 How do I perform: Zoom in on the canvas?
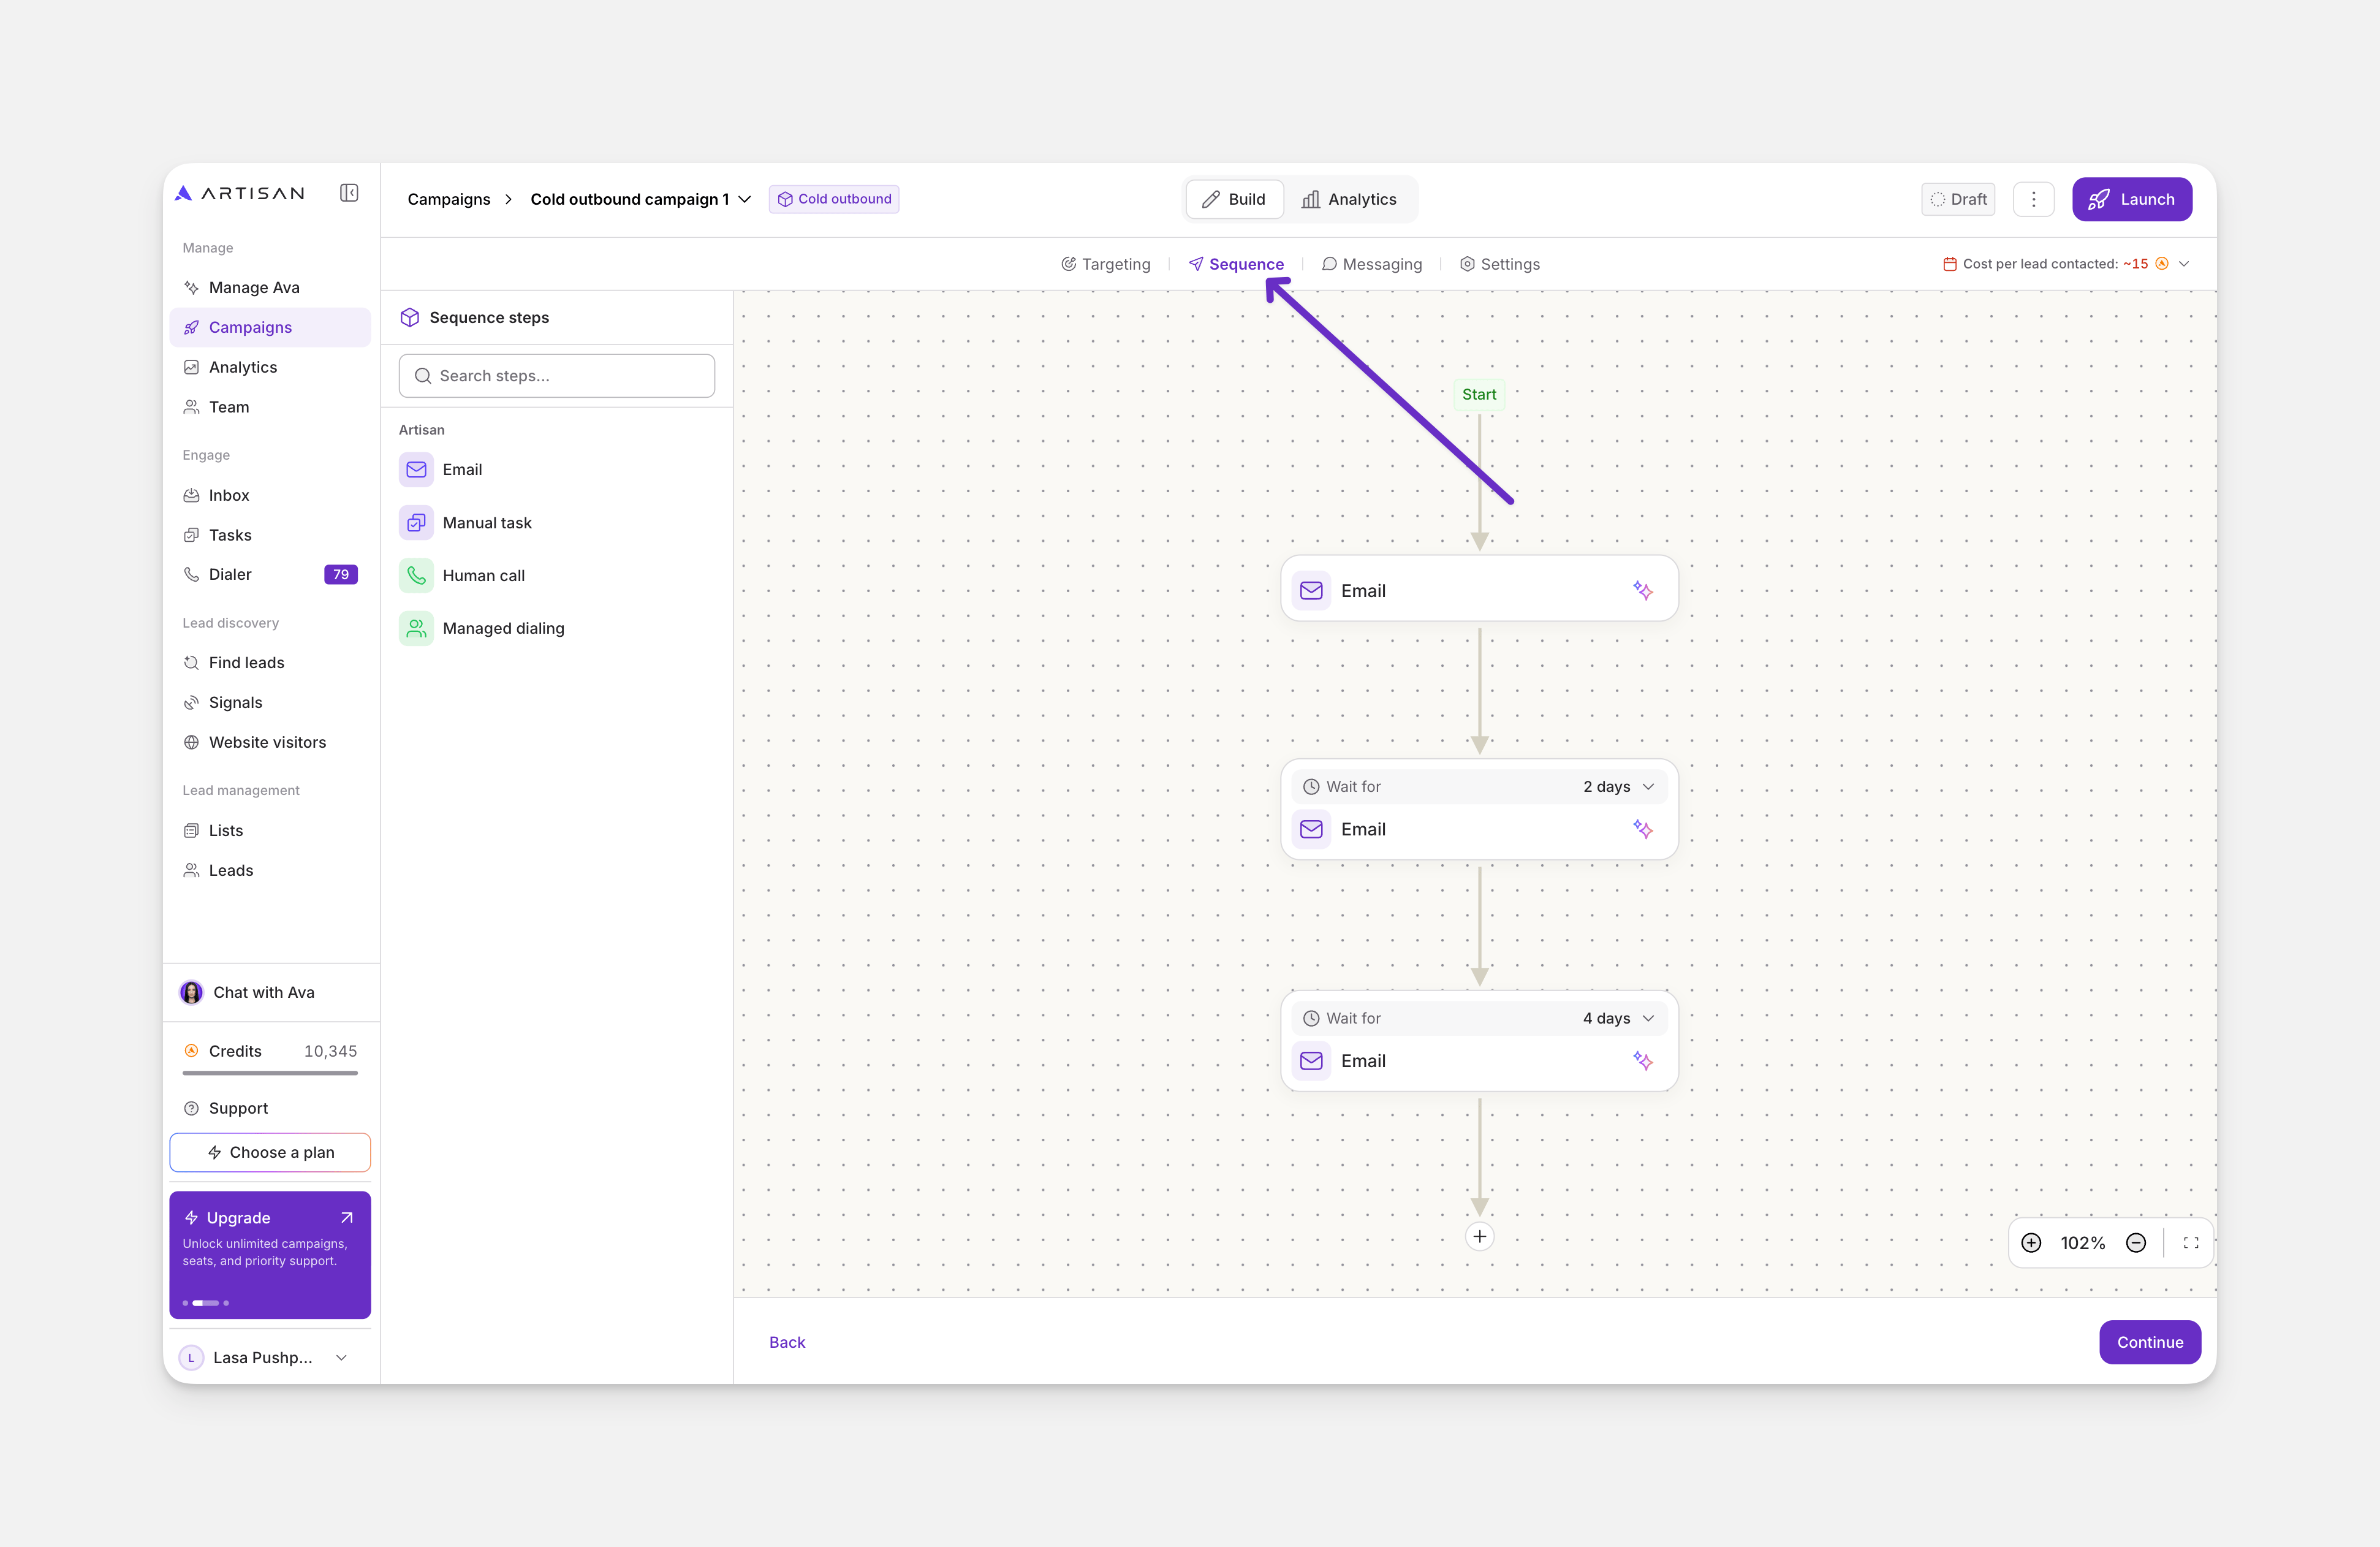coord(2031,1243)
